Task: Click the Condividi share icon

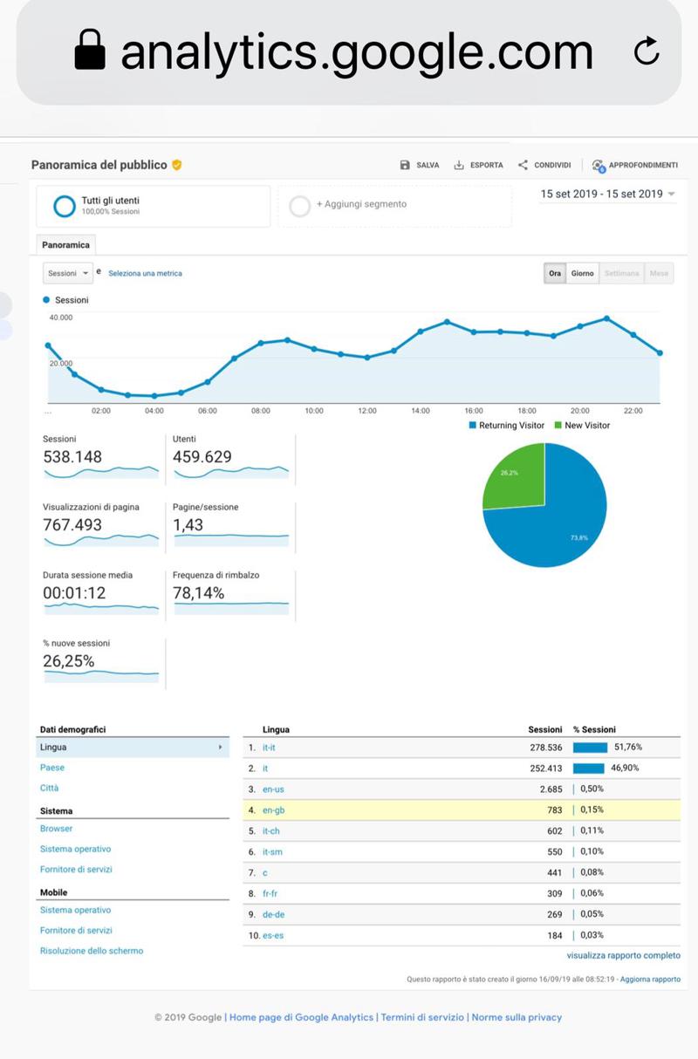Action: click(523, 165)
